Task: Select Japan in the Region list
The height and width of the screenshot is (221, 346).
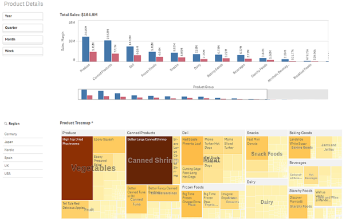Action: click(23, 142)
